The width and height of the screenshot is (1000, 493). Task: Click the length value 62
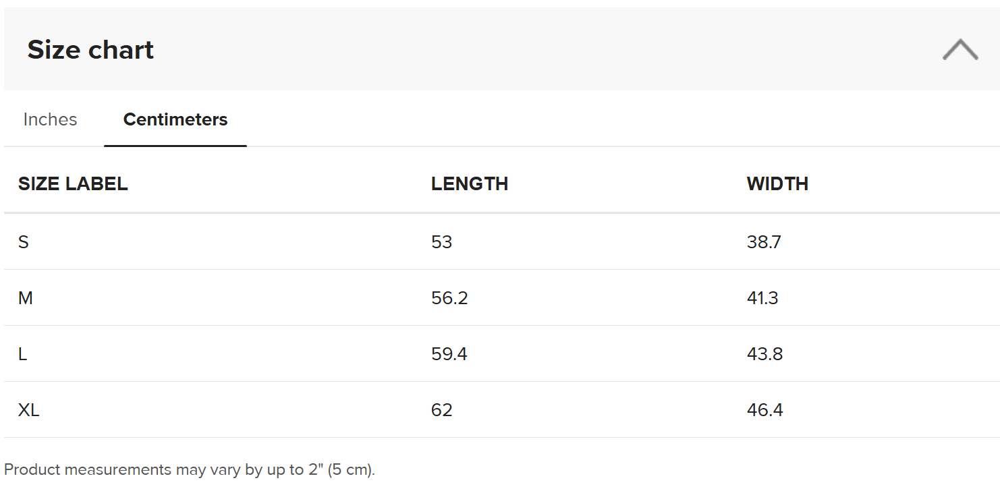pyautogui.click(x=442, y=409)
